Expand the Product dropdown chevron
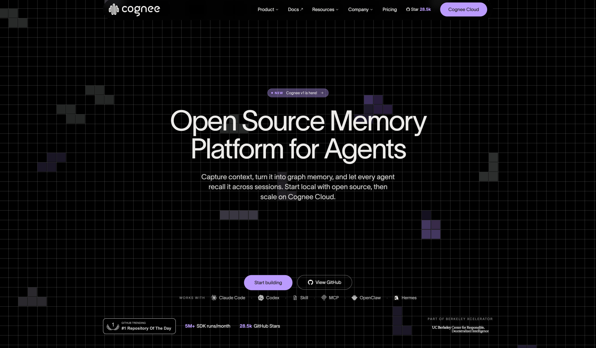The width and height of the screenshot is (596, 348). point(277,10)
